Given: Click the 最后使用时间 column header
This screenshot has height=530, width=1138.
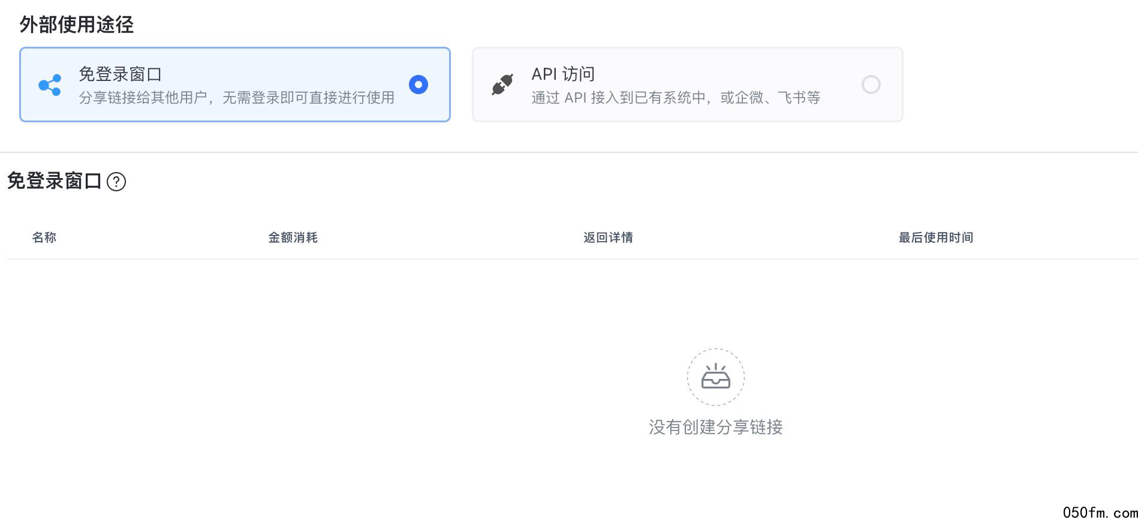Looking at the screenshot, I should 935,237.
